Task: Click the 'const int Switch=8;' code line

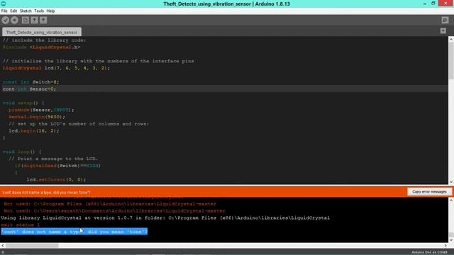Action: click(31, 82)
